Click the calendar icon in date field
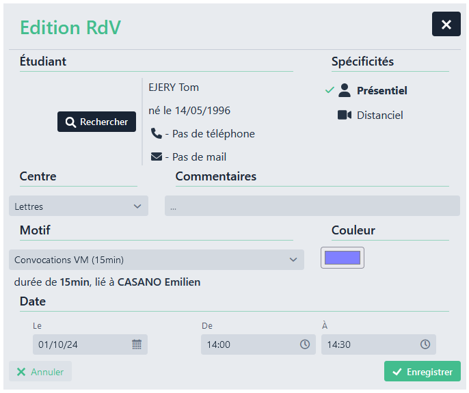 click(x=137, y=344)
